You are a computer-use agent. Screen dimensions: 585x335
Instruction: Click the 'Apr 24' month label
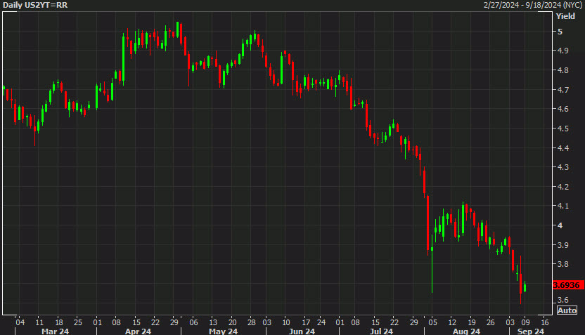click(138, 331)
